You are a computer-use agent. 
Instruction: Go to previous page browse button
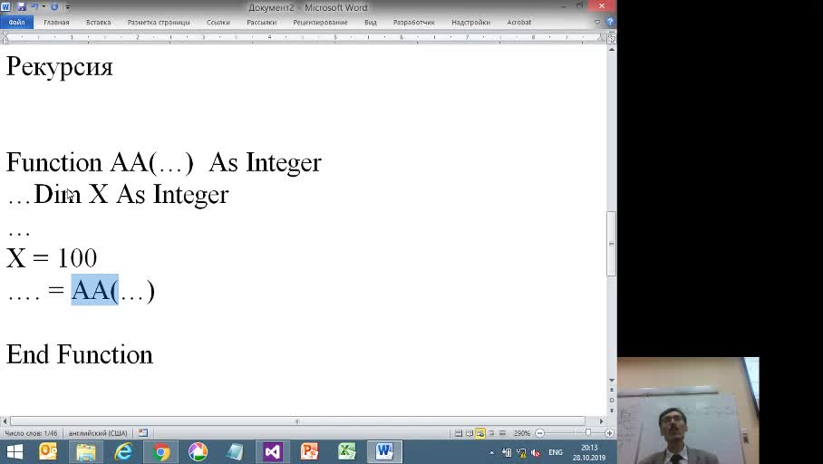[x=612, y=391]
